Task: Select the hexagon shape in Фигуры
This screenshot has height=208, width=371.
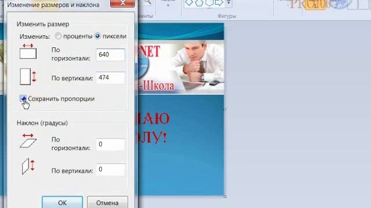Action: (x=209, y=2)
